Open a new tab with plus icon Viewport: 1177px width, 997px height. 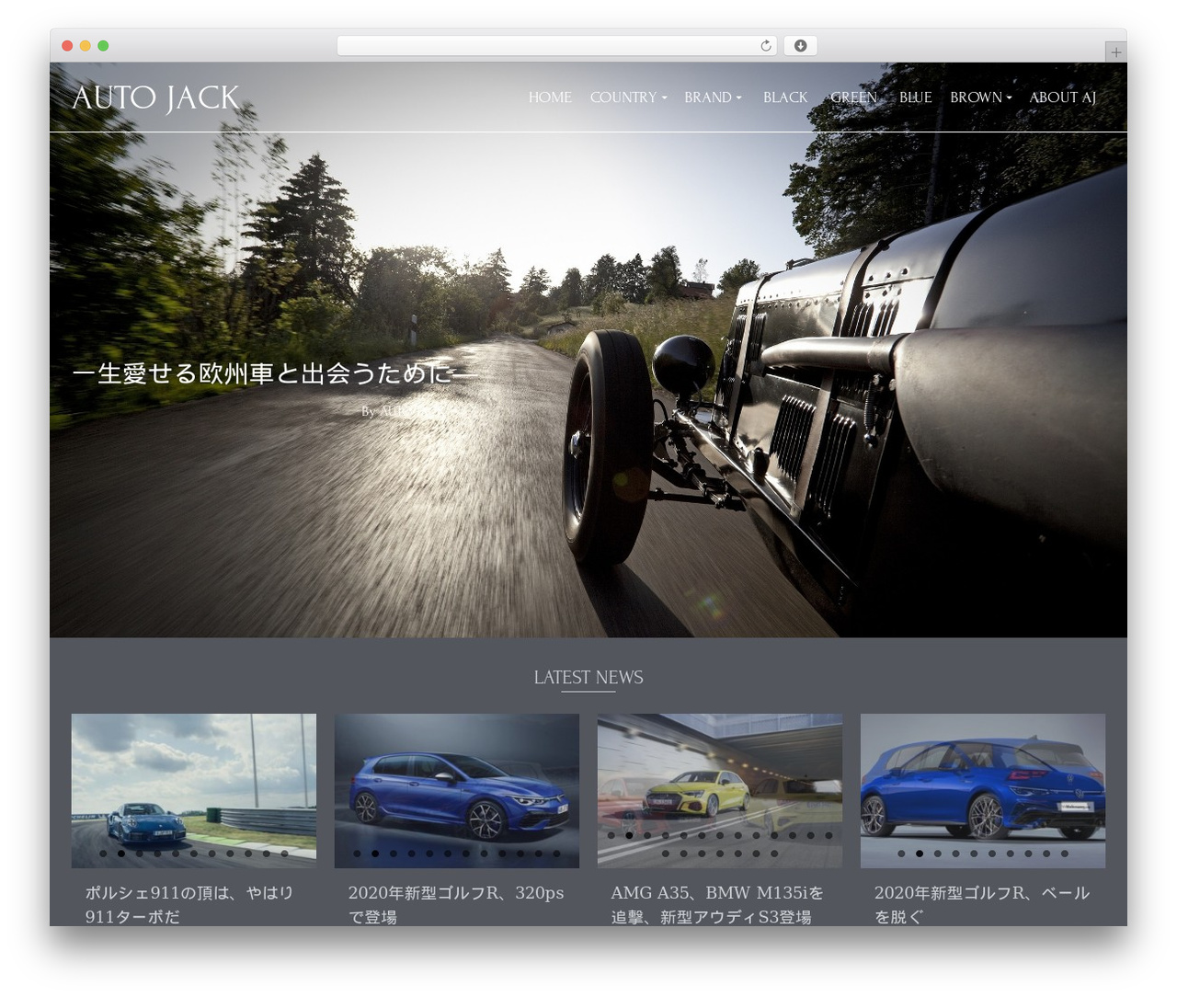pos(1115,52)
